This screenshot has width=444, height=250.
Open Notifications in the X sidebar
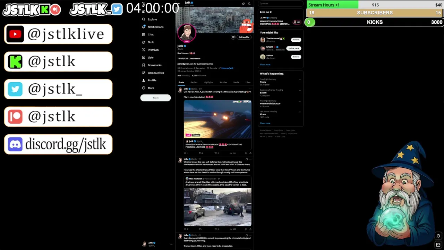pos(153,27)
